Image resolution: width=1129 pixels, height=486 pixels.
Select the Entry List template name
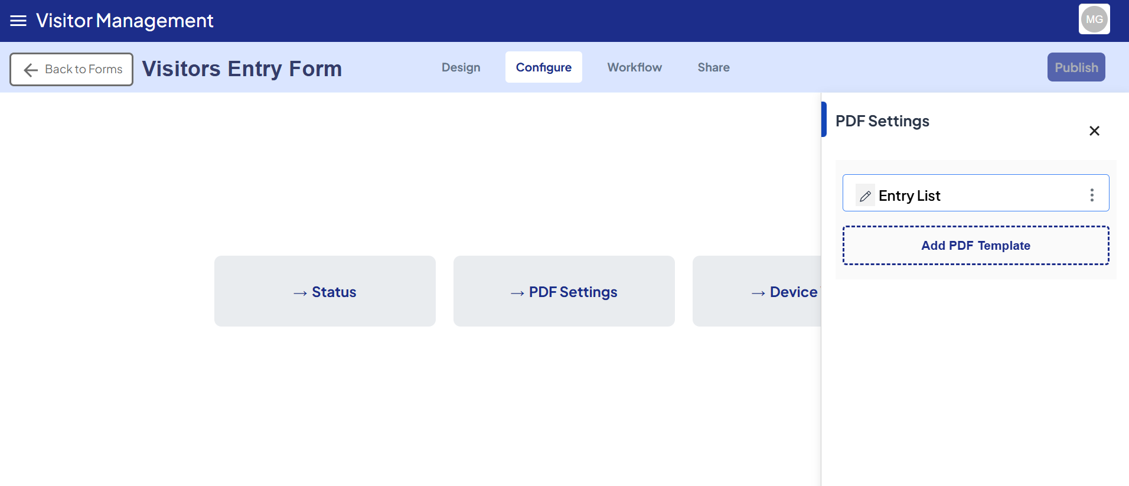[x=909, y=195]
